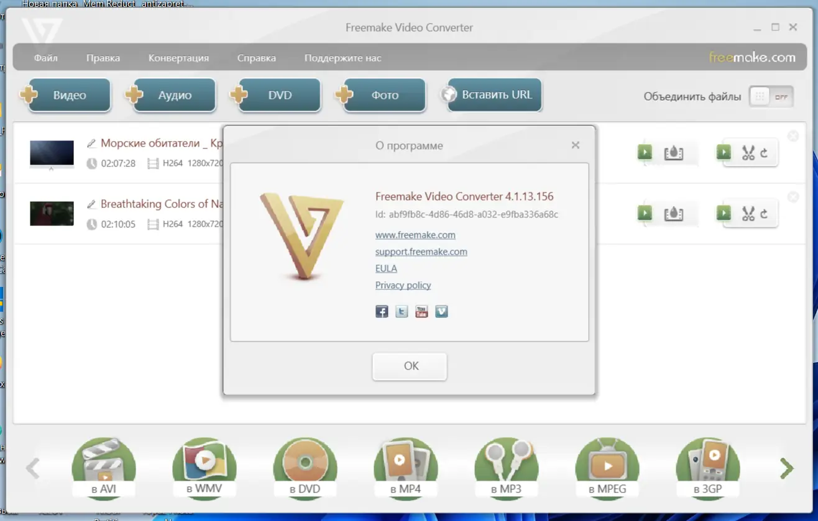Choose the 'в AVI' output format icon
818x521 pixels.
pyautogui.click(x=104, y=468)
